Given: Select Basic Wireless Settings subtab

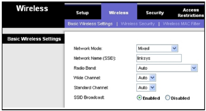Looking at the screenshot, I should [90, 24].
